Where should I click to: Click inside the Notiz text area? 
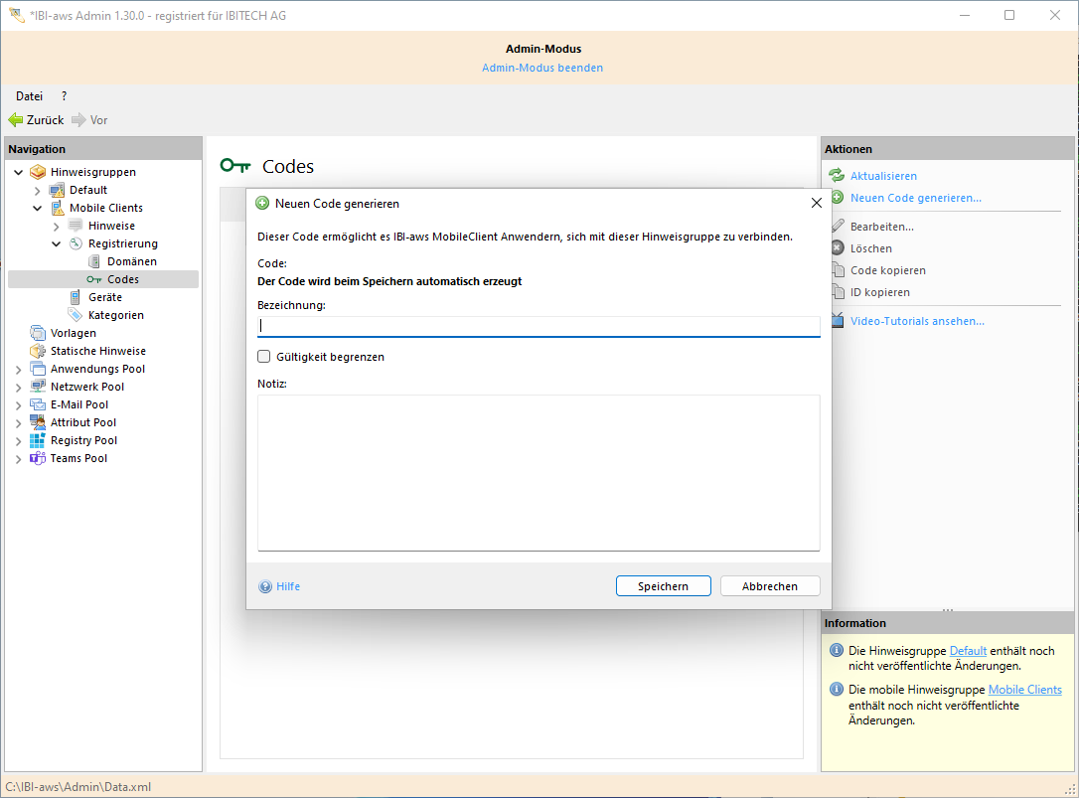click(x=538, y=472)
